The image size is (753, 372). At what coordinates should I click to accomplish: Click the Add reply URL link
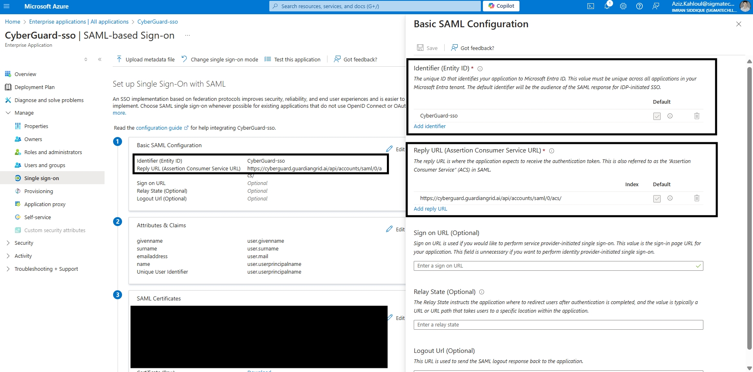(x=430, y=209)
